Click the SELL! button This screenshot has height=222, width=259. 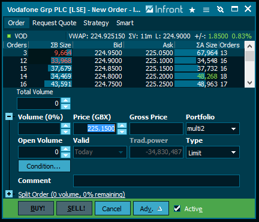74,208
